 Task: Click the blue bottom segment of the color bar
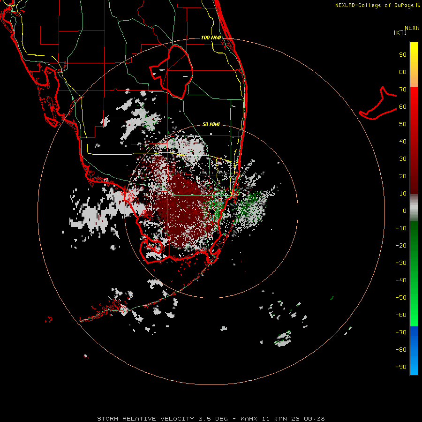coord(414,350)
